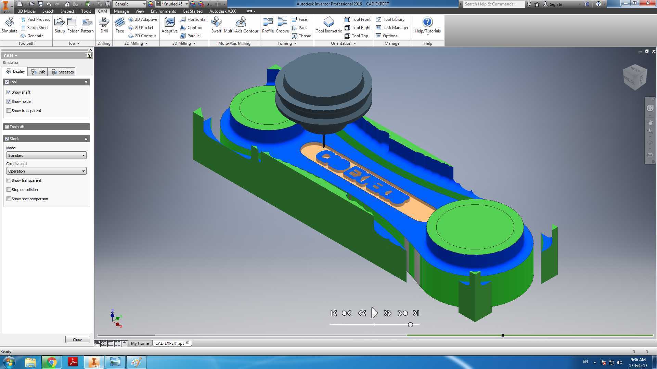Image resolution: width=657 pixels, height=369 pixels.
Task: Uncheck Show shaft
Action: pyautogui.click(x=9, y=92)
